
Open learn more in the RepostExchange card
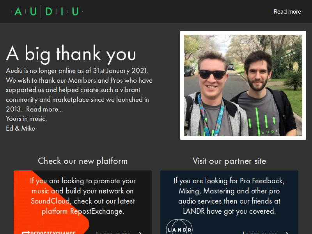coord(113,232)
